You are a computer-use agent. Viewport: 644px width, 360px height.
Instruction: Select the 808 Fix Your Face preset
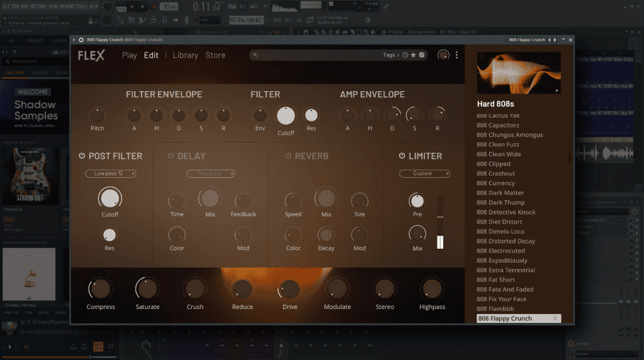point(501,299)
